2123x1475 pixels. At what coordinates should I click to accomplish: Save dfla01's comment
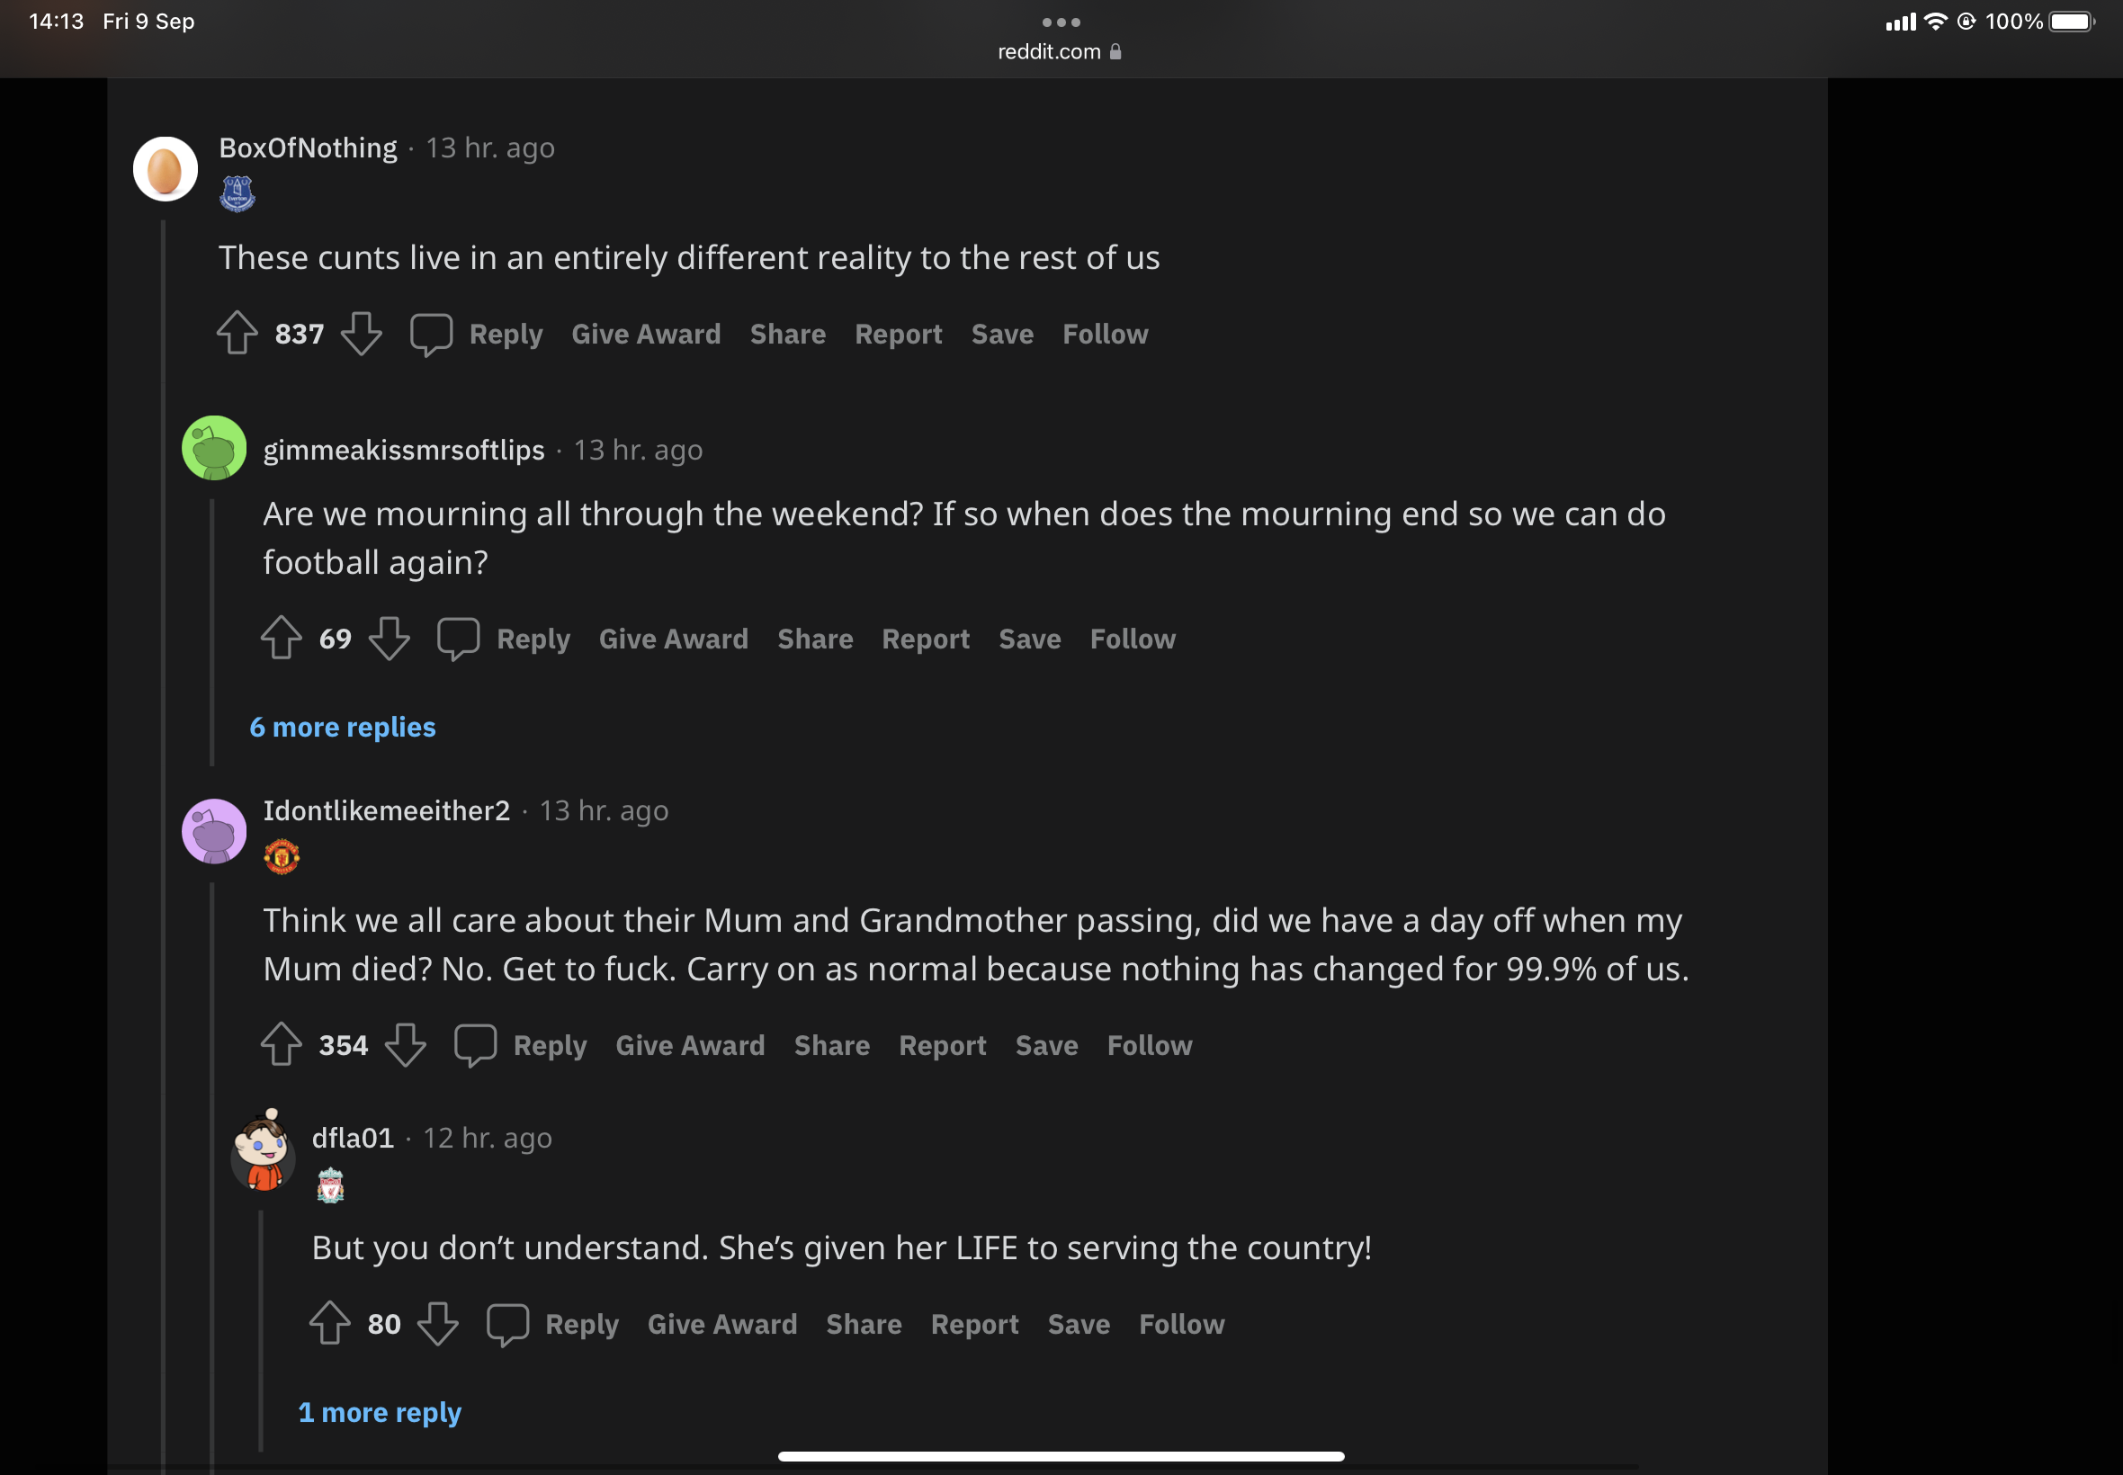1078,1325
